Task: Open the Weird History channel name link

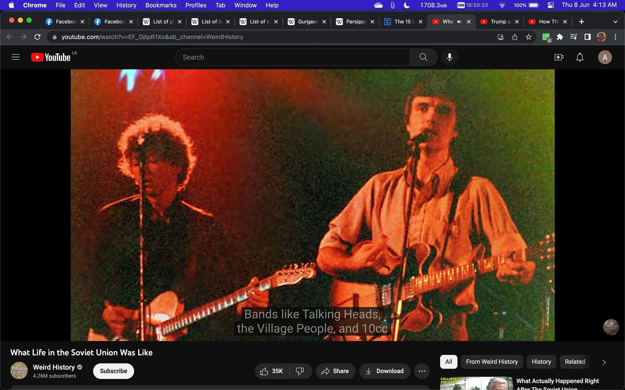Action: coord(54,367)
